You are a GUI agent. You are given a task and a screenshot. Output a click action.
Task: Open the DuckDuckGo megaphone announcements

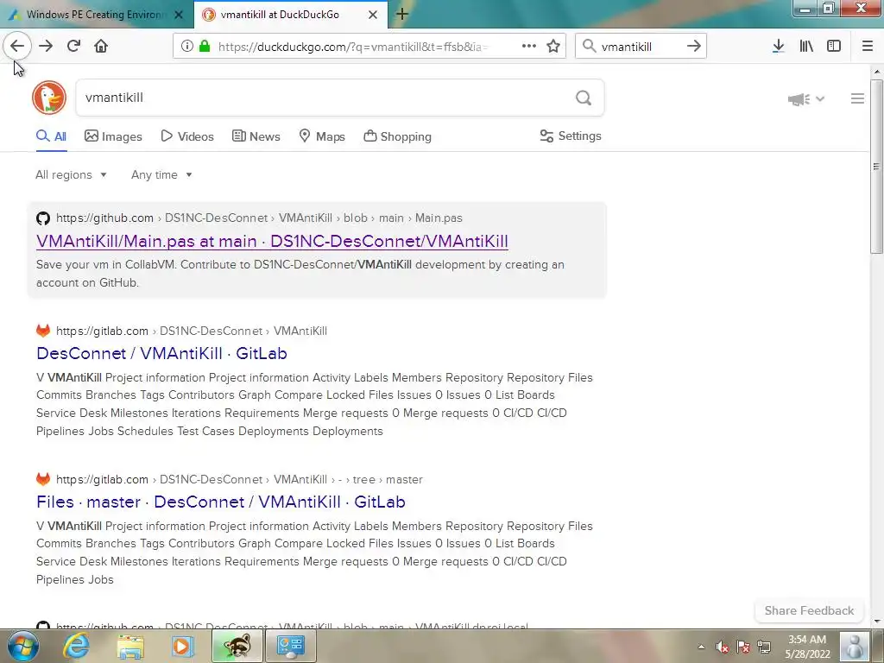pos(806,99)
